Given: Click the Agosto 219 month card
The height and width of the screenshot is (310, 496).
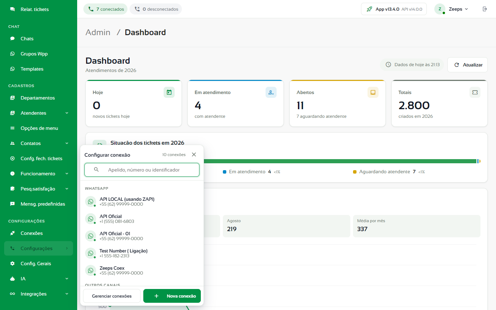Looking at the screenshot, I should click(x=287, y=226).
